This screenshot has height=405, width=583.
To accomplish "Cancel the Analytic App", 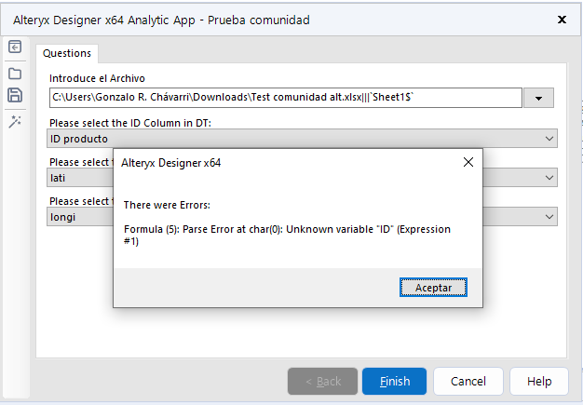I will 468,381.
